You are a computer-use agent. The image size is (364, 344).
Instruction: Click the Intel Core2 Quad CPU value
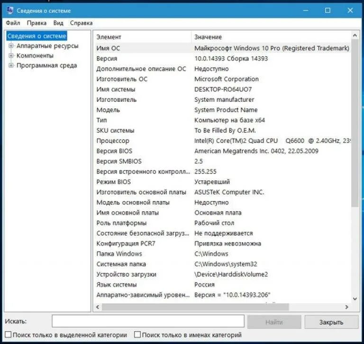[x=273, y=141]
